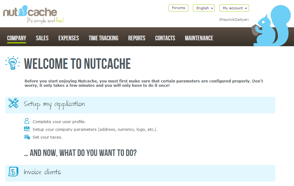Click the dollar invoice icon
The image size is (294, 186).
[x=13, y=171]
